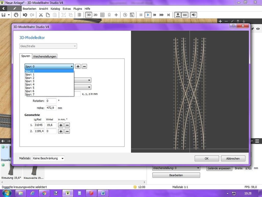The height and width of the screenshot is (197, 262).
Task: Click the Bearbeiten button in properties panel
Action: tap(176, 175)
